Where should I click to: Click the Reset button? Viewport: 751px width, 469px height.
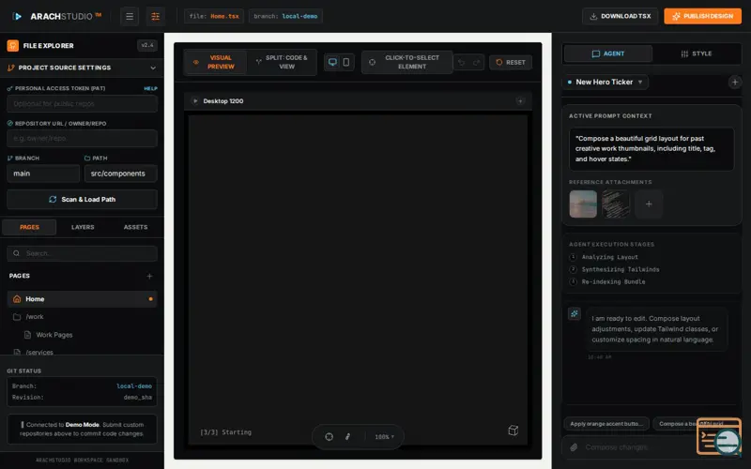(511, 62)
